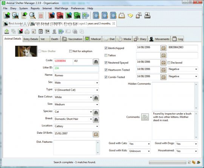Click the Comments expand button
Screen dimensions: 204x168
point(145,117)
